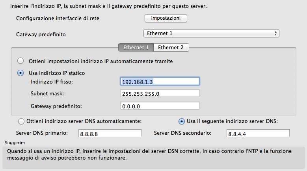Choose Usa il seguente indirizzo server DNS
Image resolution: width=307 pixels, height=171 pixels.
tap(182, 121)
